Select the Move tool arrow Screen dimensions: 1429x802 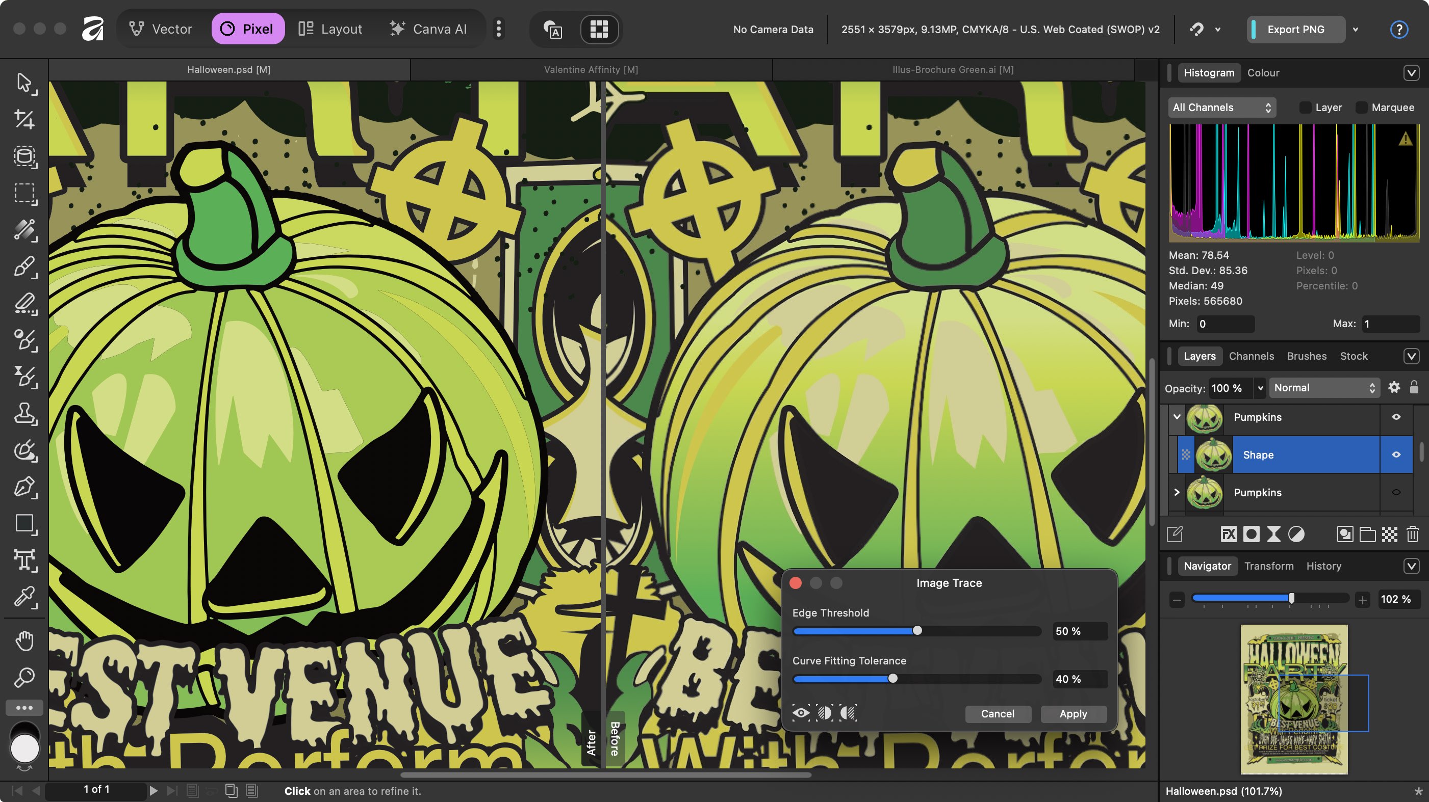pos(24,83)
